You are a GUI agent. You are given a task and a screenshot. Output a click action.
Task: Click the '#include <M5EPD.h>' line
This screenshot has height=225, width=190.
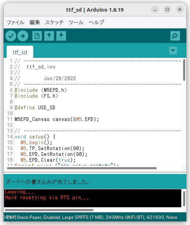[x=41, y=90]
